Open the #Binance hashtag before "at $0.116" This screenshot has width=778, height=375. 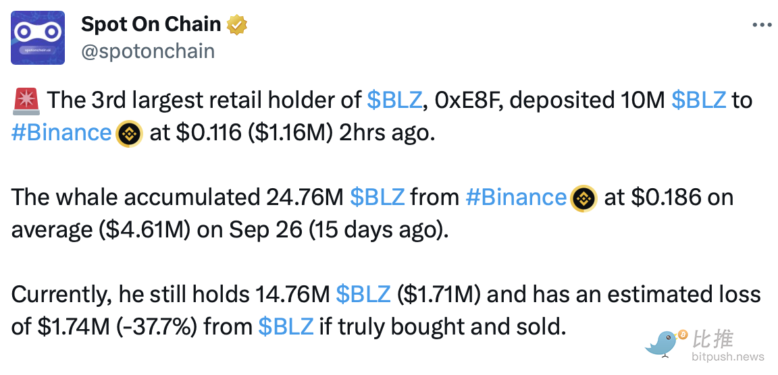click(x=61, y=133)
